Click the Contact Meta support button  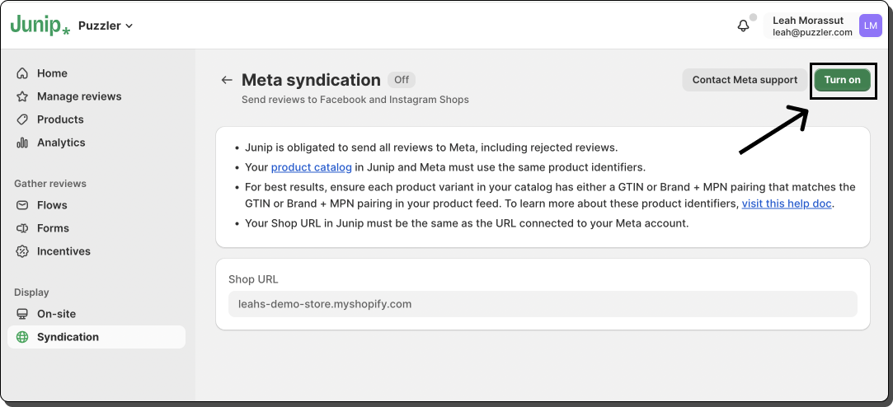point(745,80)
